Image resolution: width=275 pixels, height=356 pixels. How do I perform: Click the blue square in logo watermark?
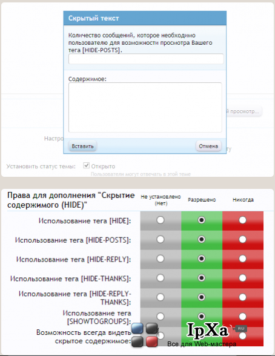click(x=137, y=328)
